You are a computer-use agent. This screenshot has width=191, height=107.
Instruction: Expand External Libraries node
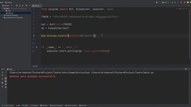[x=2, y=15]
